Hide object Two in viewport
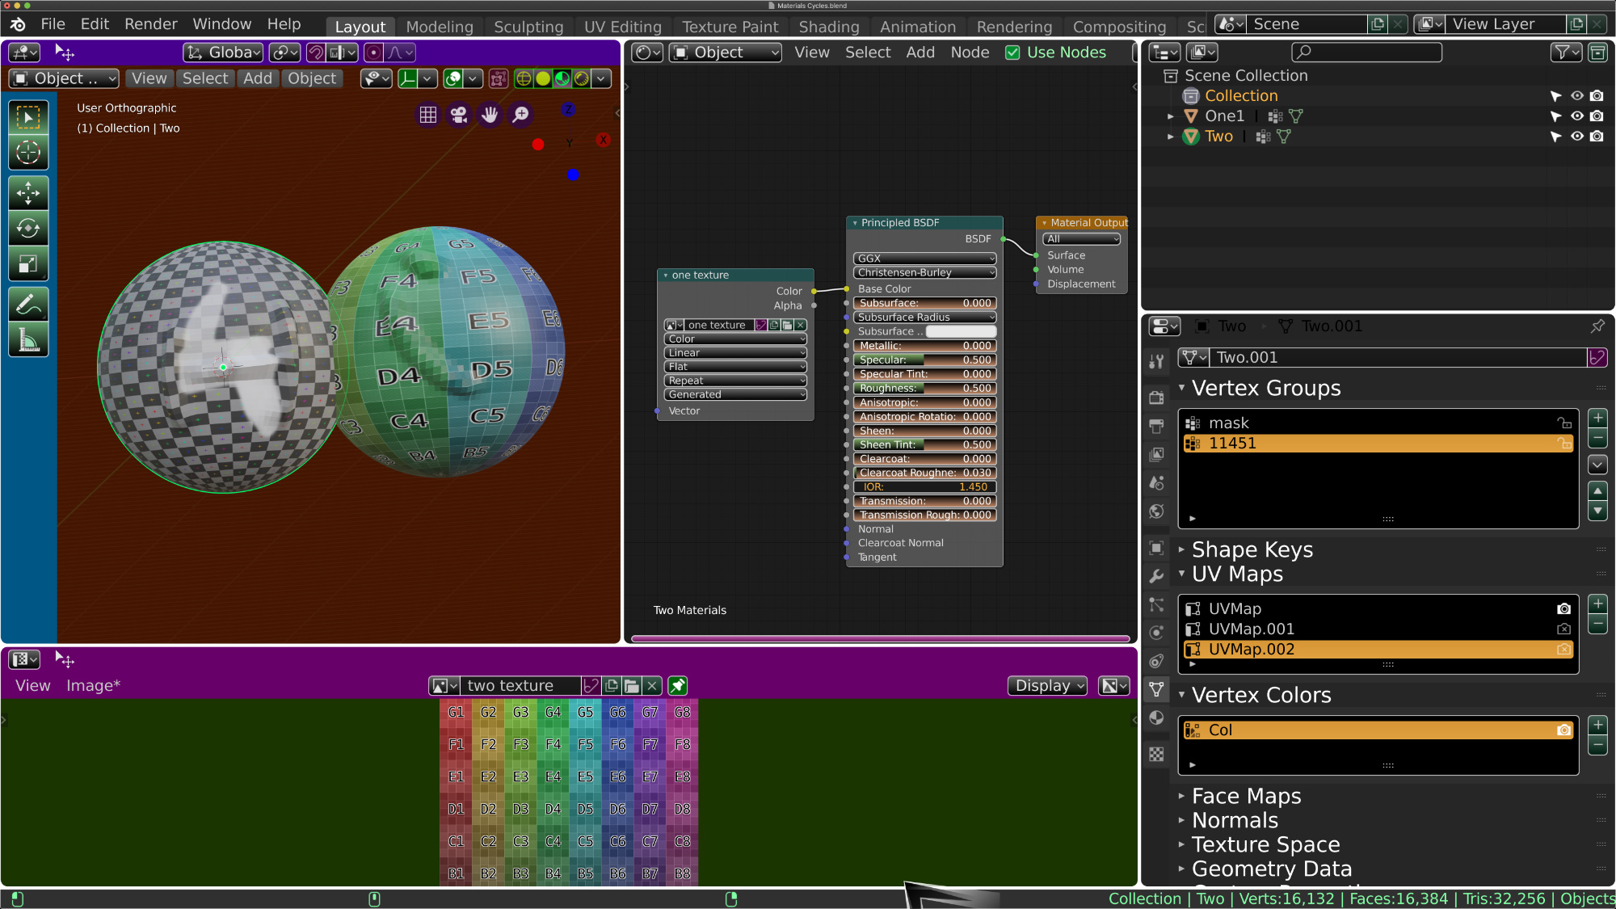Image resolution: width=1616 pixels, height=909 pixels. coord(1576,137)
